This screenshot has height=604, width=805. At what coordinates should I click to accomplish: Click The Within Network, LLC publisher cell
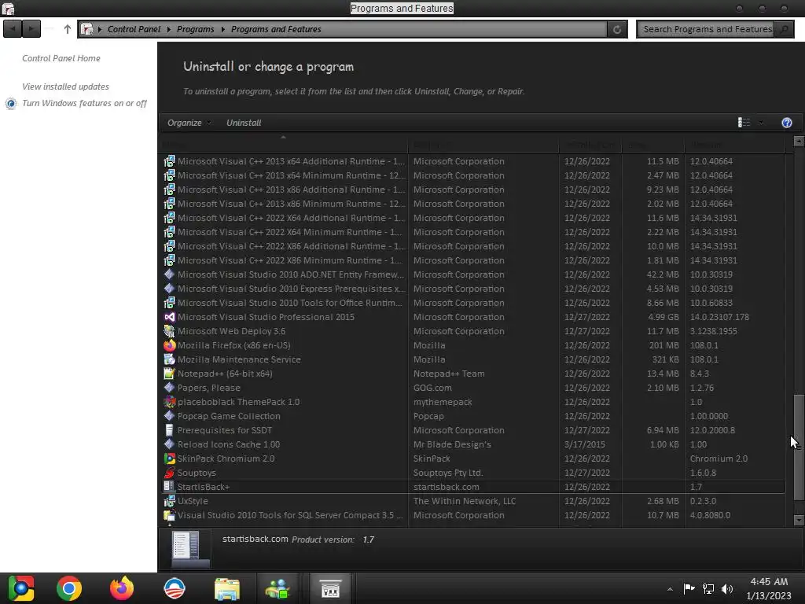465,501
